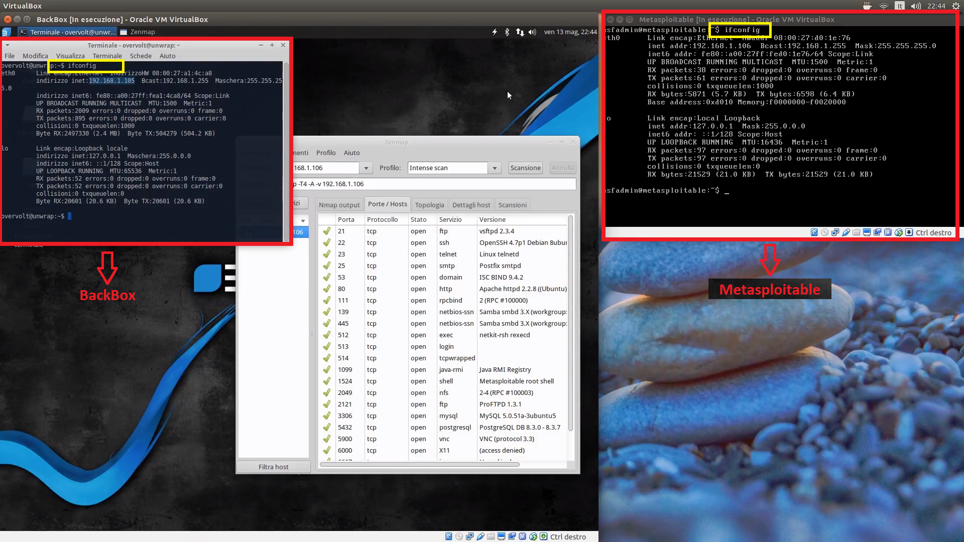Select Zenmap in the BackBox taskbar

(138, 32)
